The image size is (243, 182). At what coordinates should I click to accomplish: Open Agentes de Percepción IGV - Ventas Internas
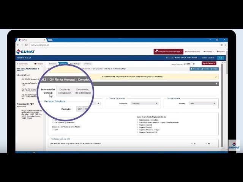(x=29, y=97)
